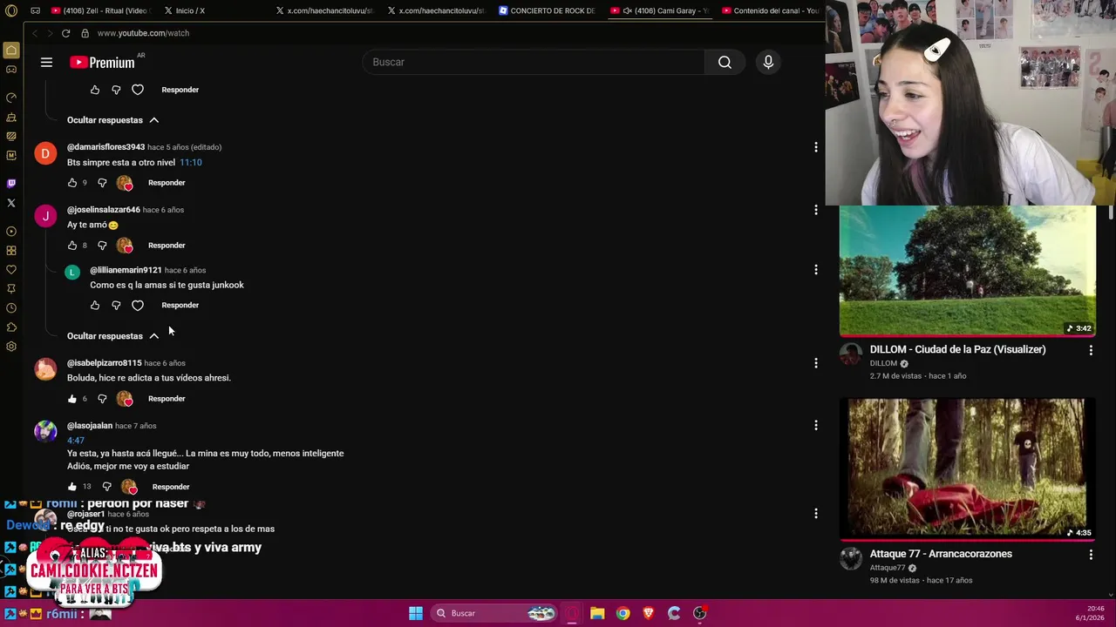
Task: Open options for DILLOM Ciudad de la Paz video
Action: 1091,350
